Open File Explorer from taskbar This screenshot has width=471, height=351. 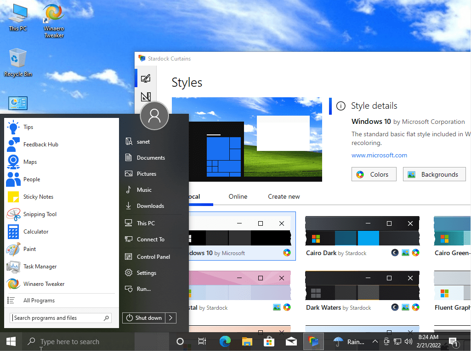click(247, 341)
